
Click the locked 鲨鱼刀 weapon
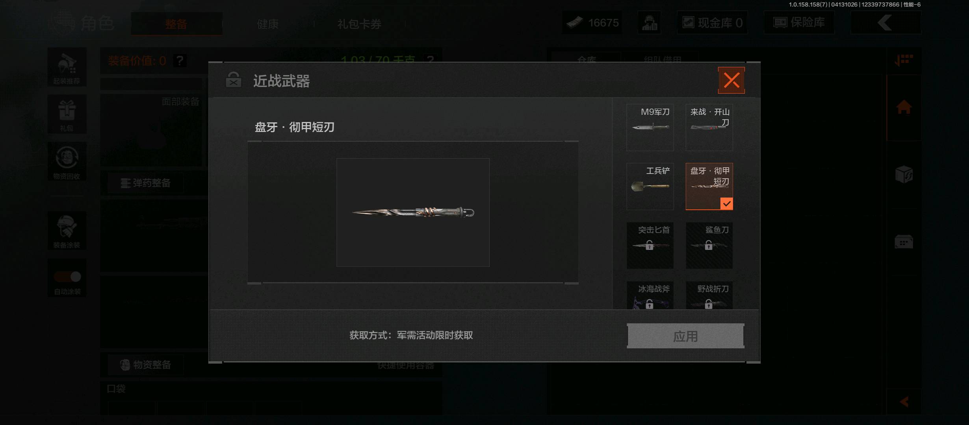click(x=709, y=246)
